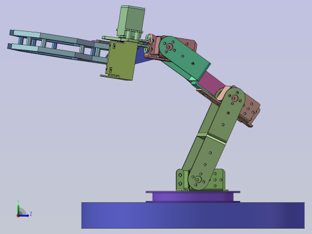Pick the teal upper arm bracket plate
This screenshot has height=234, width=312.
(185, 59)
